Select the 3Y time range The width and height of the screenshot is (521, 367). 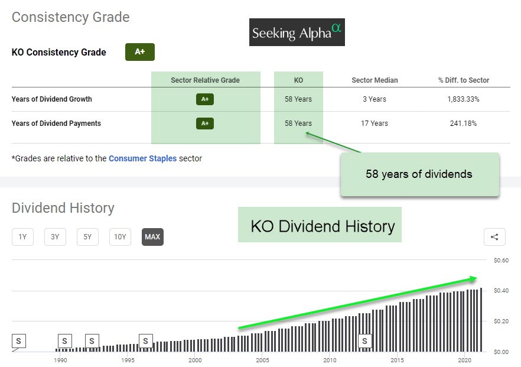click(55, 237)
